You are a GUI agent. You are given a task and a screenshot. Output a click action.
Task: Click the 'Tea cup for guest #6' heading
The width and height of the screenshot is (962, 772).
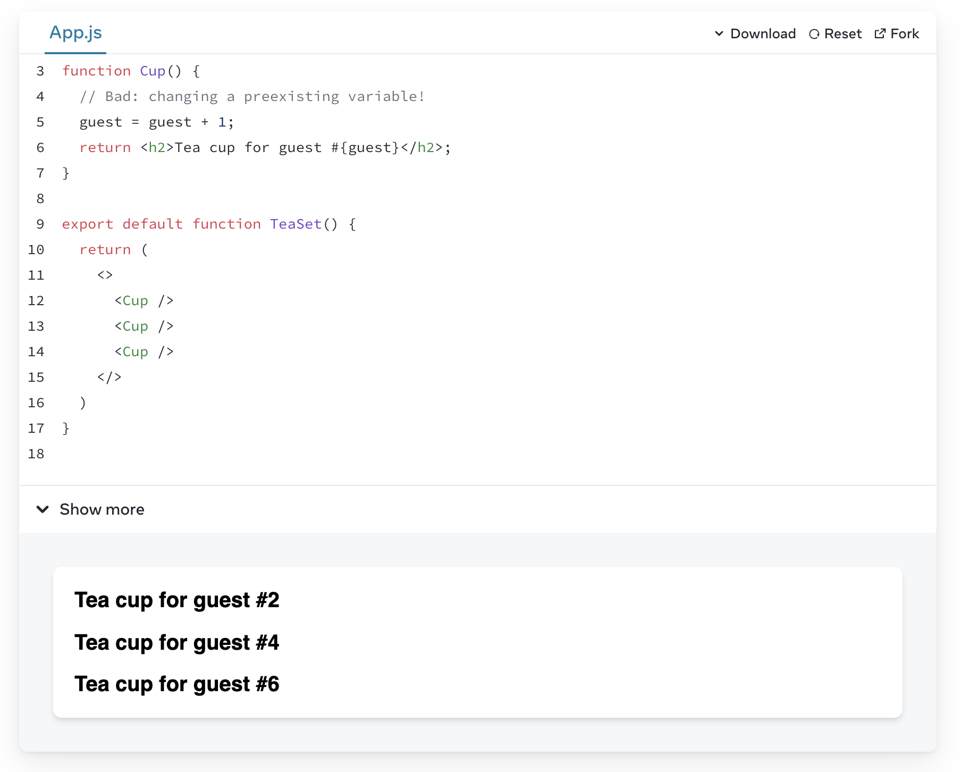(x=177, y=684)
